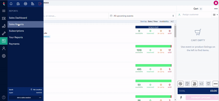Image resolution: width=219 pixels, height=101 pixels.
Task: Open the ticket sales sidebar icon
Action: tap(4, 18)
